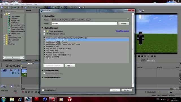Click the What's This help toolbar icon
Viewport: 181px width, 102px height.
pos(84,8)
